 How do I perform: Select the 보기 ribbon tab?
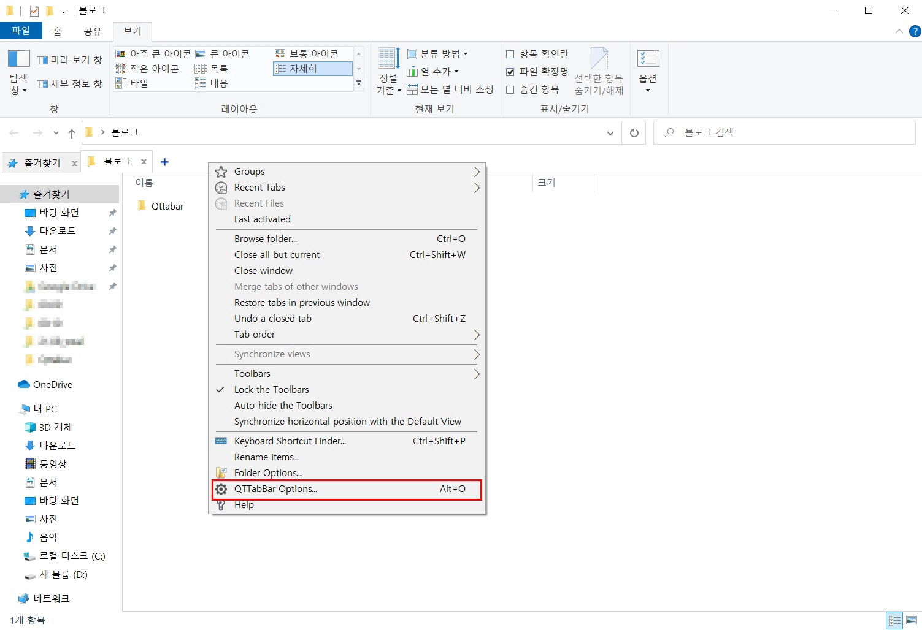tap(133, 31)
